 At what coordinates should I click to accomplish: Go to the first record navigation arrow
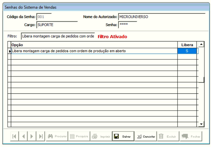[14, 136]
